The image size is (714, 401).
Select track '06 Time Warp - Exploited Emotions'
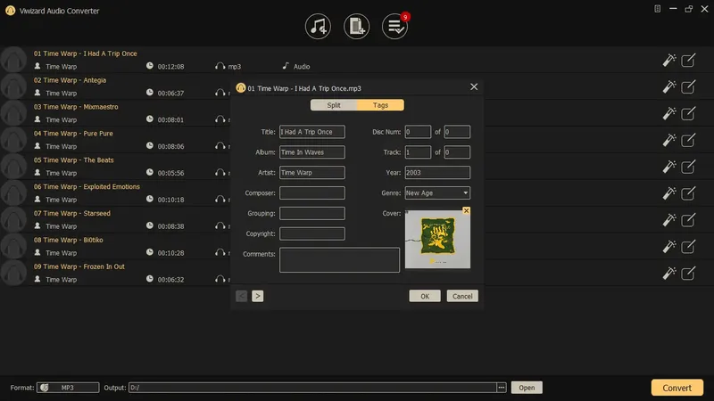[87, 186]
